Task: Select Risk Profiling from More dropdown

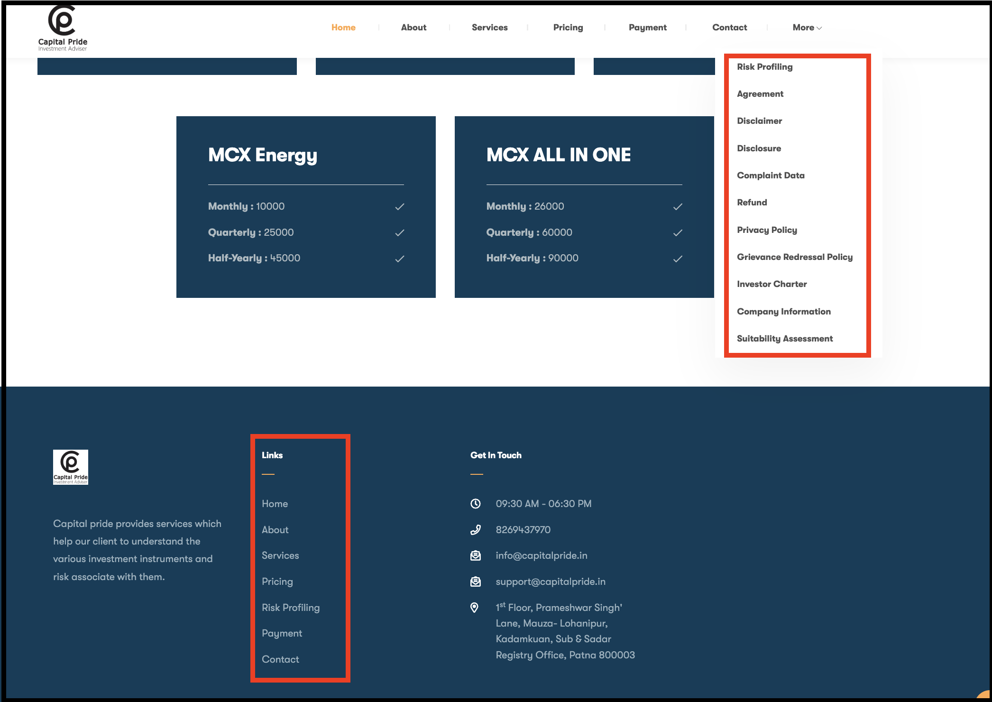Action: click(x=764, y=67)
